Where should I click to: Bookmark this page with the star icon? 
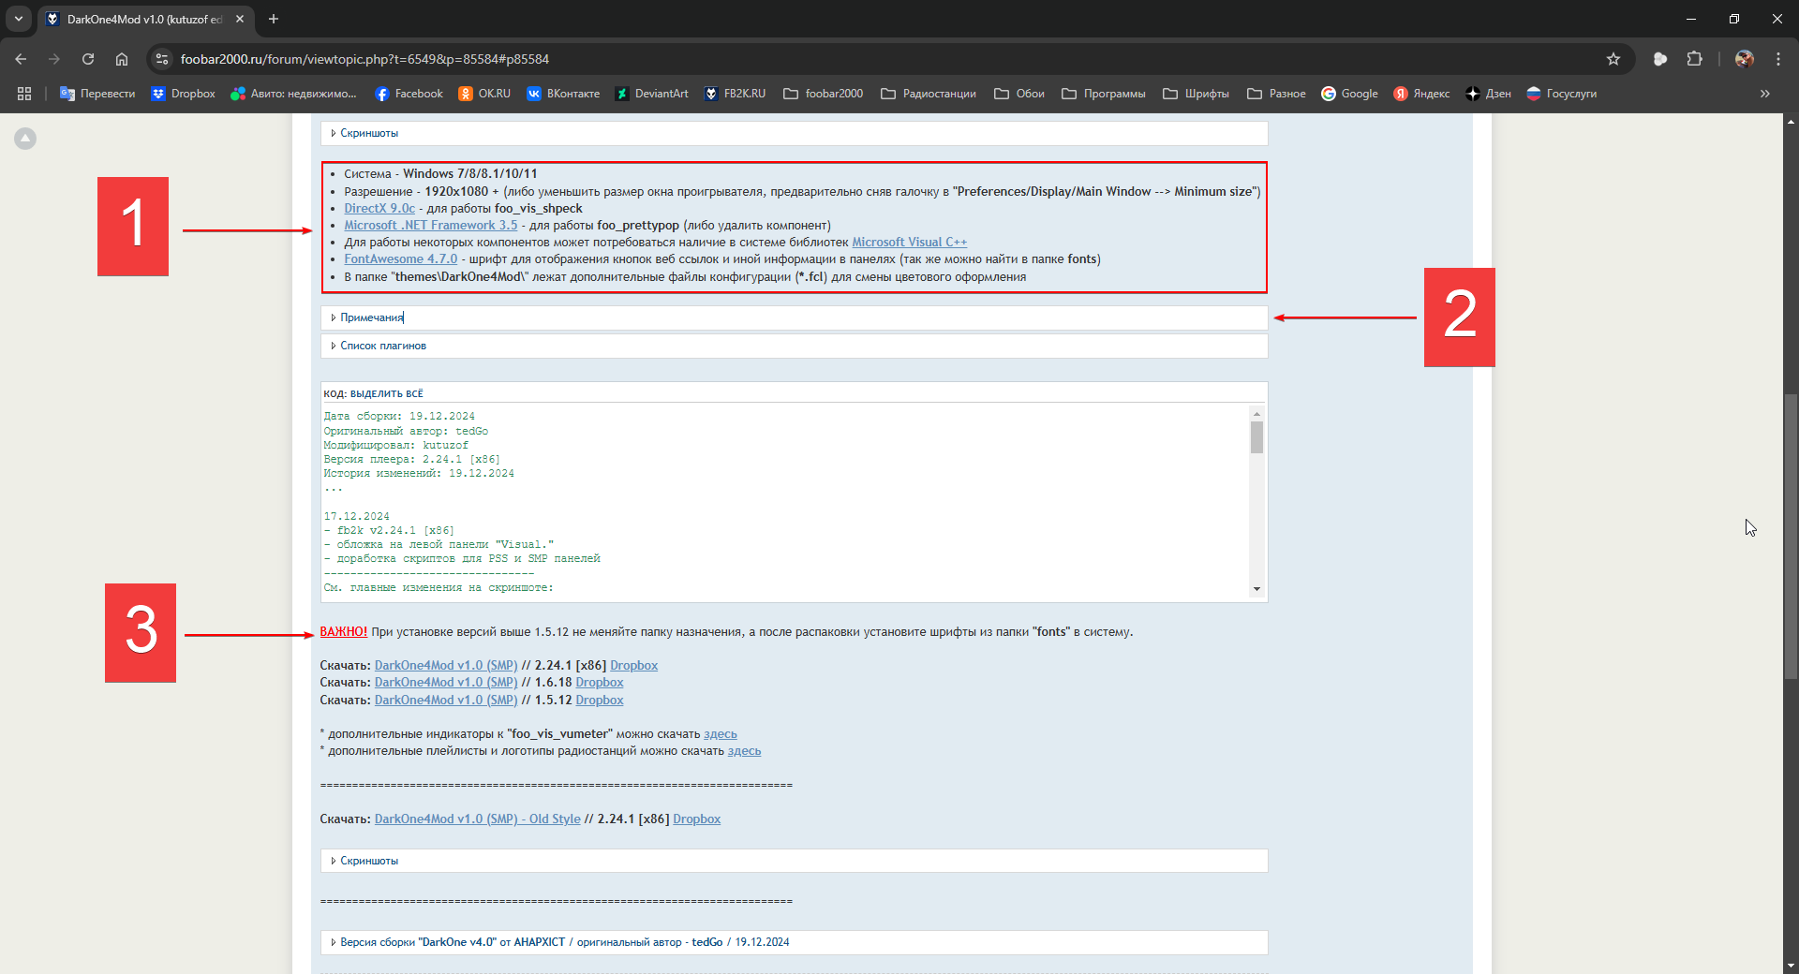click(x=1613, y=59)
